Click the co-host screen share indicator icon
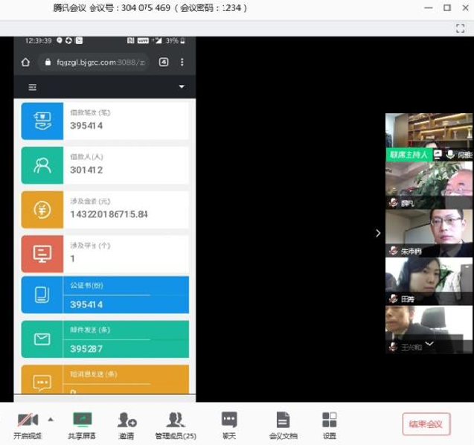Viewport: 474px width, 445px height. pos(438,155)
